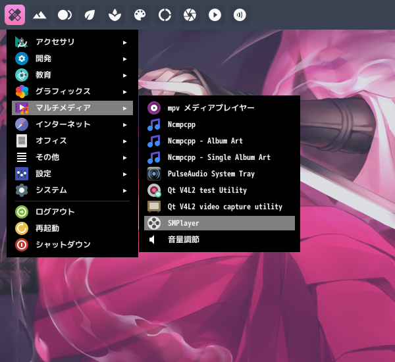This screenshot has height=362, width=395.
Task: Open the 教育 label
Action: point(43,75)
